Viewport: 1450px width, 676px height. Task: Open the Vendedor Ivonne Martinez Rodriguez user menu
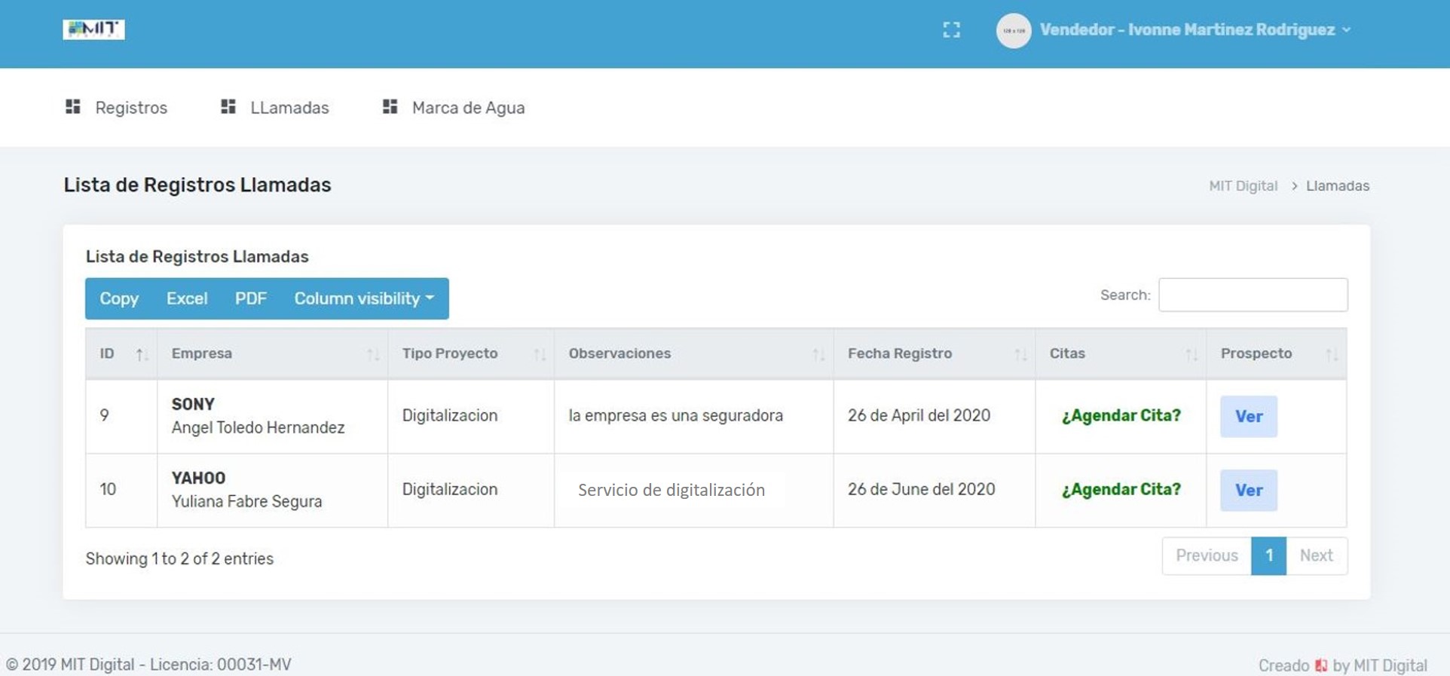point(1195,30)
